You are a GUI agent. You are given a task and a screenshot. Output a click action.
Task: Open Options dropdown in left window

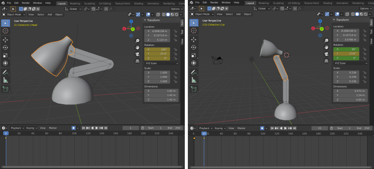177,9
